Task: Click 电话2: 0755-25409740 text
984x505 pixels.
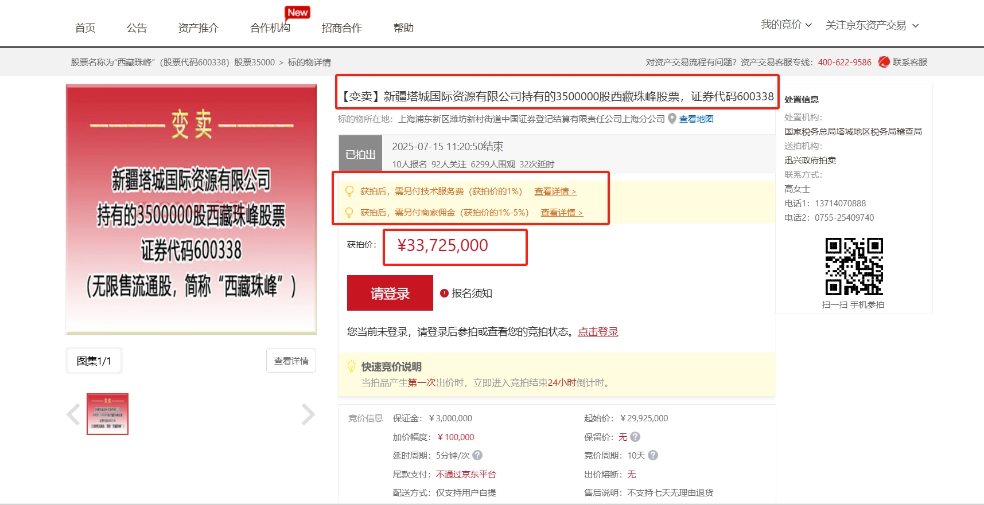Action: coord(829,217)
